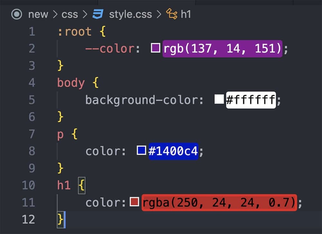Click the rgb(137, 14, 151) value
The image size is (322, 234).
coord(222,49)
